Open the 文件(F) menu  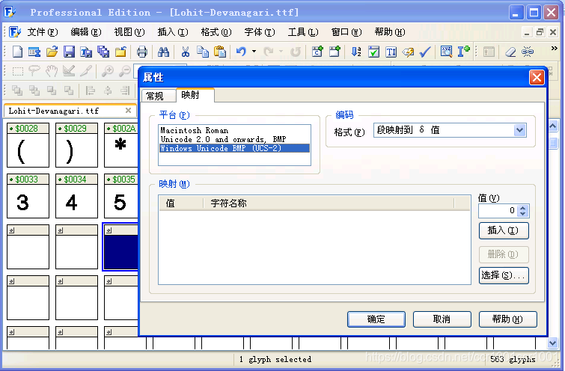(43, 32)
